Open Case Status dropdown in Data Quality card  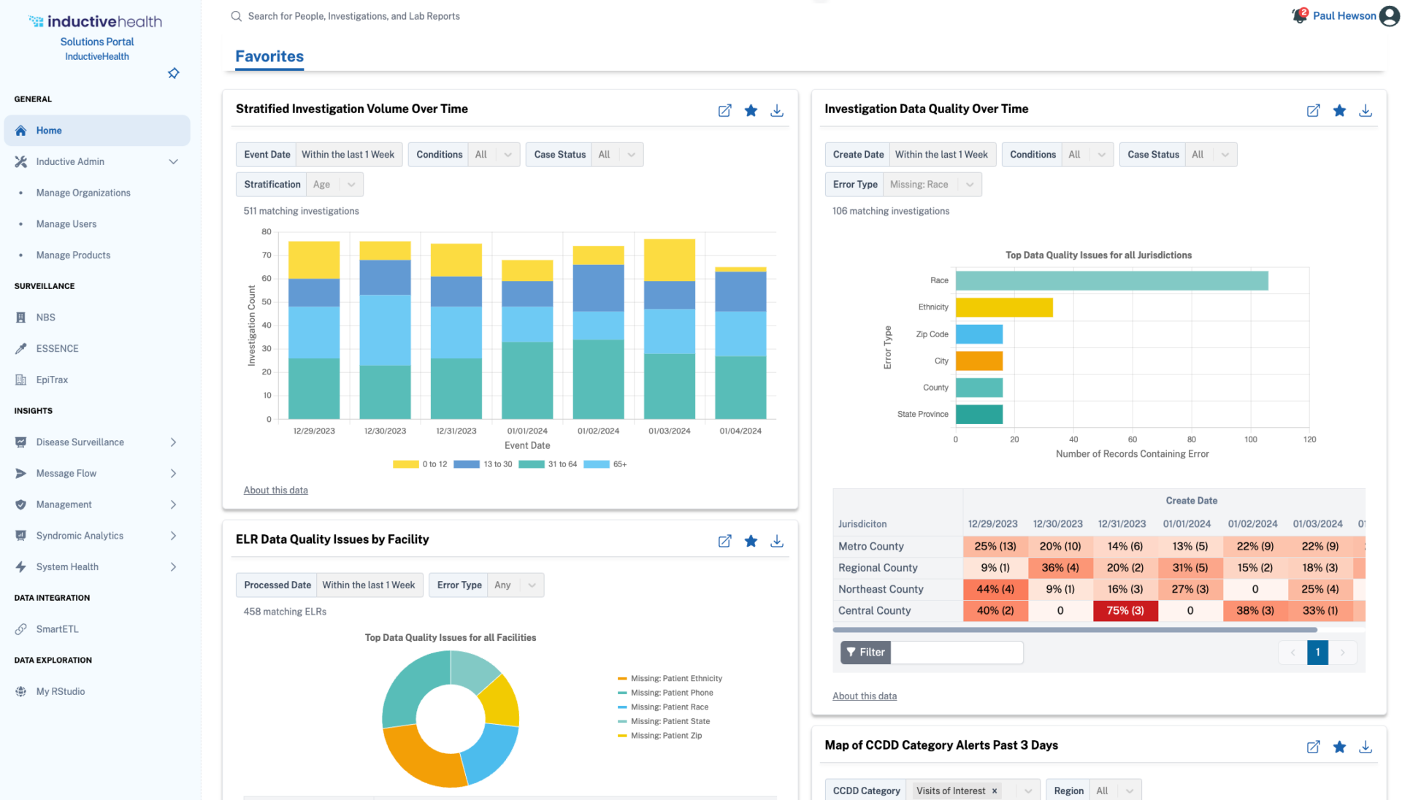tap(1211, 155)
